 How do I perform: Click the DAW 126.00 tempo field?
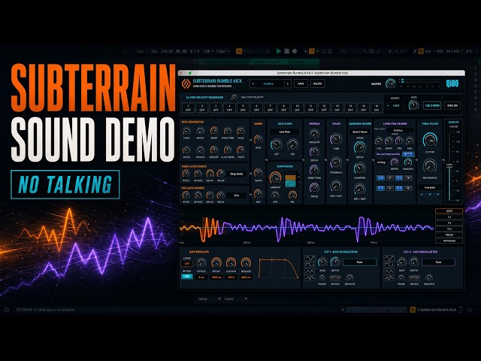tap(167, 51)
